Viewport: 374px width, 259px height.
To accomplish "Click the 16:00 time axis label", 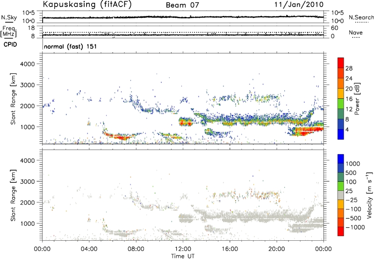I will (230, 249).
